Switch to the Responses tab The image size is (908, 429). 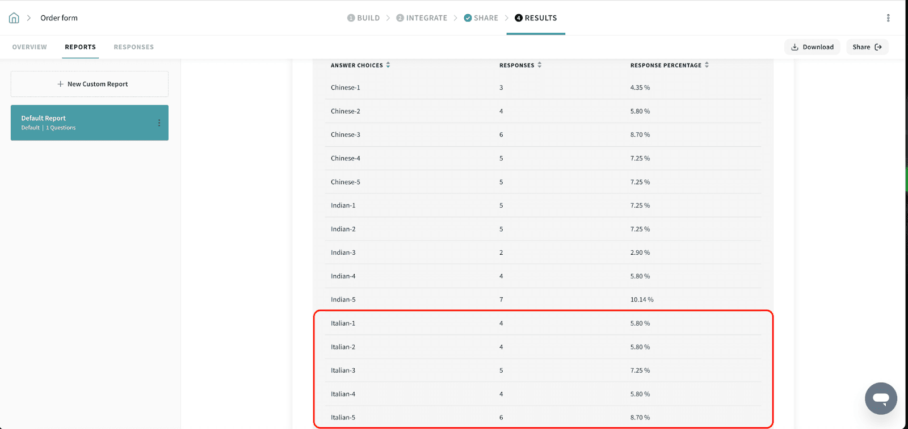tap(133, 47)
